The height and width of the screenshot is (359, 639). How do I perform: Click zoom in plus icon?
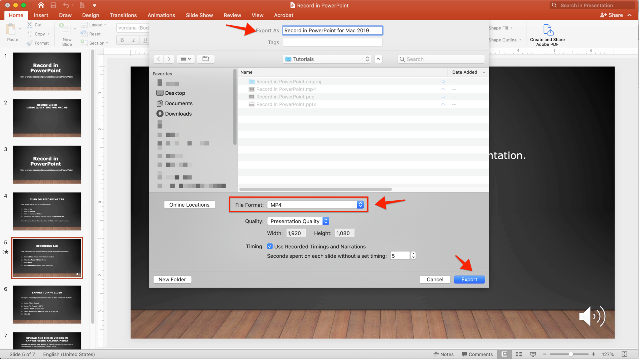coord(593,354)
